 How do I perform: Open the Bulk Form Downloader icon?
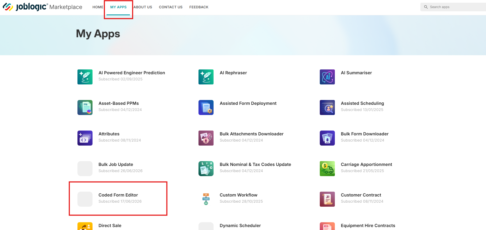point(327,138)
